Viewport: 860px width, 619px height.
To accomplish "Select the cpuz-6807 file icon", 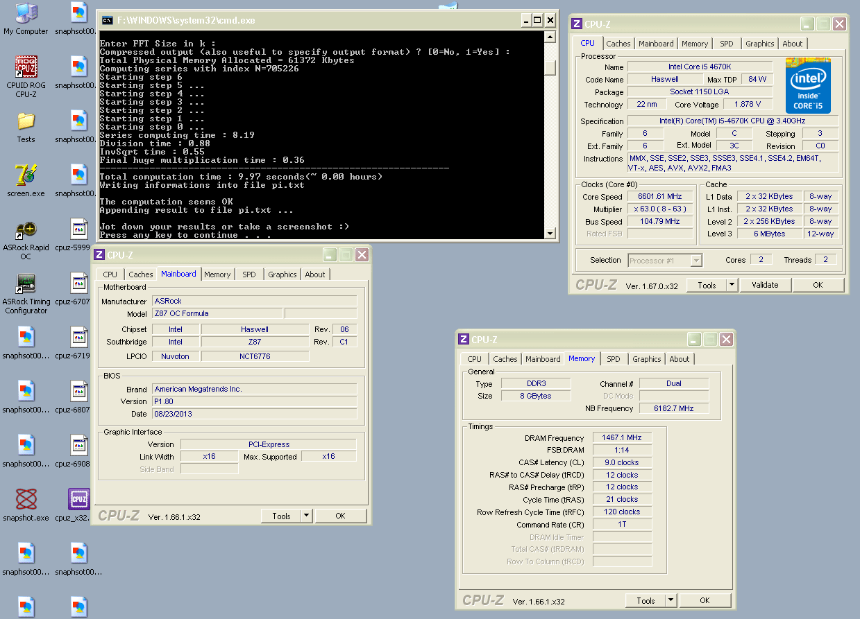I will coord(78,392).
